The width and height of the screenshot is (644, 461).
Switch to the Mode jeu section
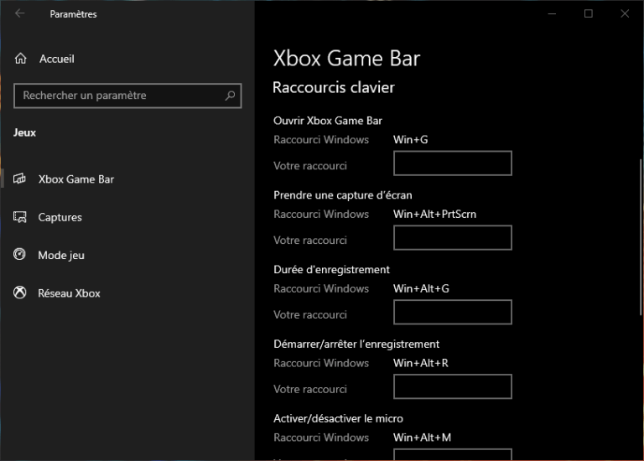61,255
